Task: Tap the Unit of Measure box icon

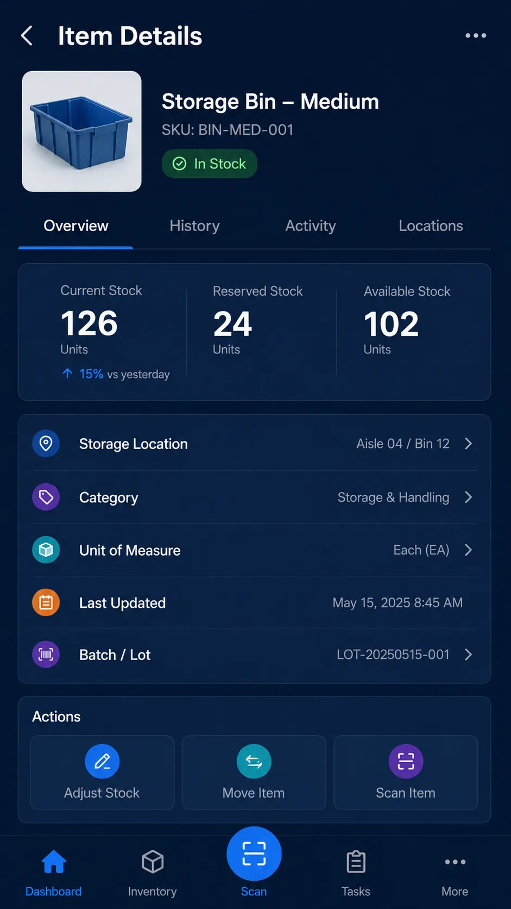Action: [46, 550]
